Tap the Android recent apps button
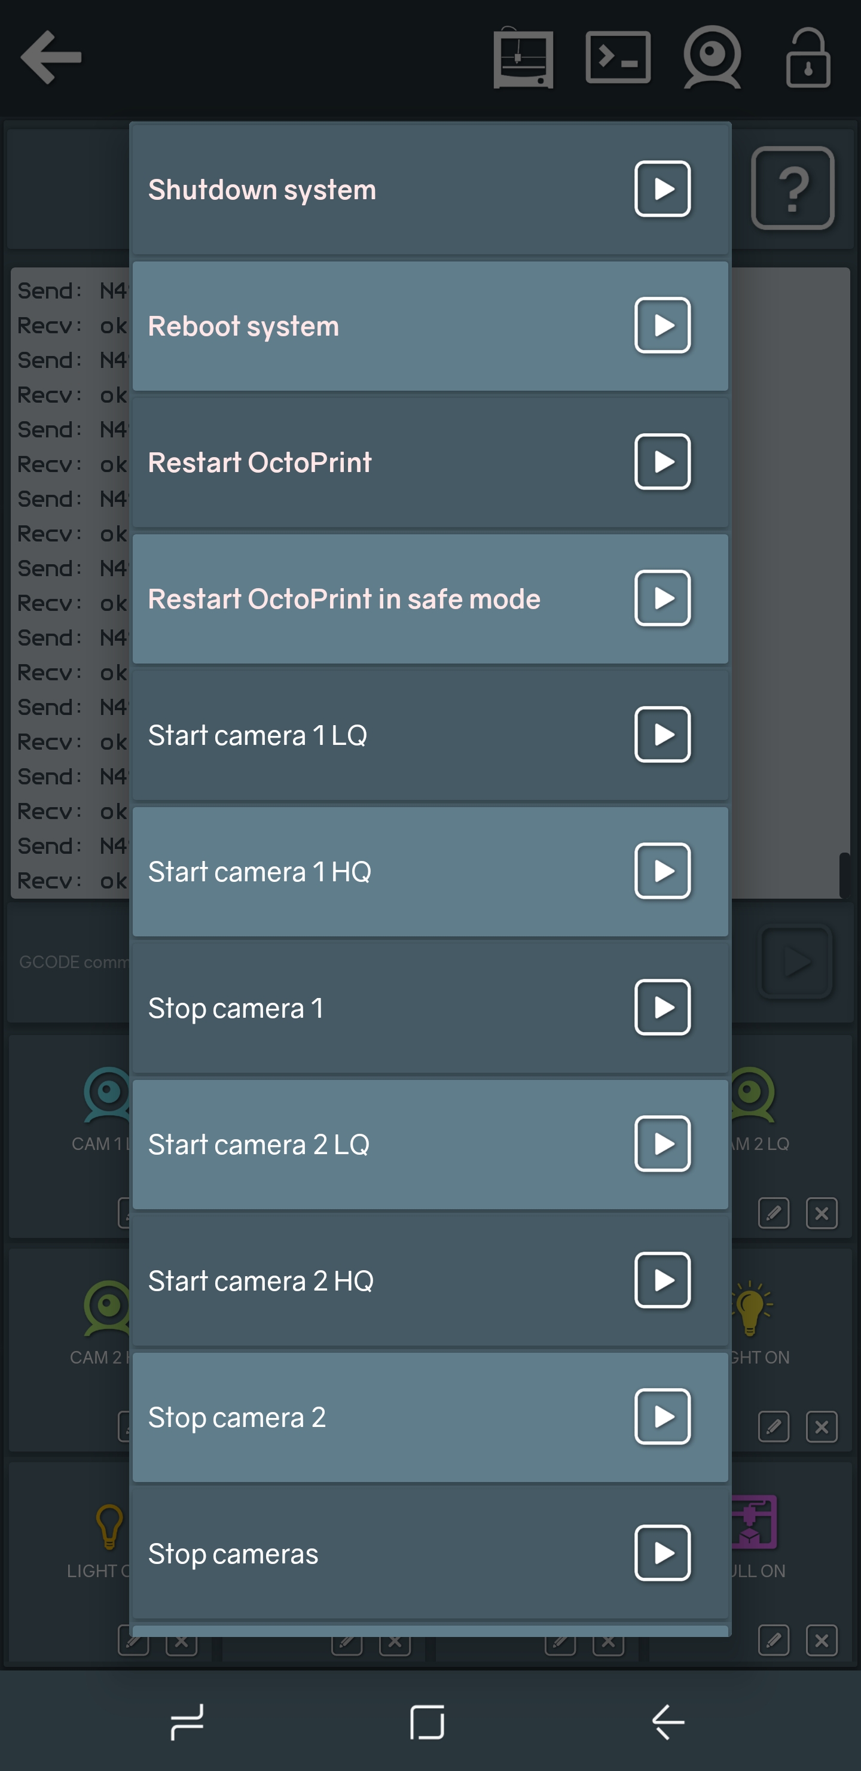861x1771 pixels. click(x=187, y=1721)
